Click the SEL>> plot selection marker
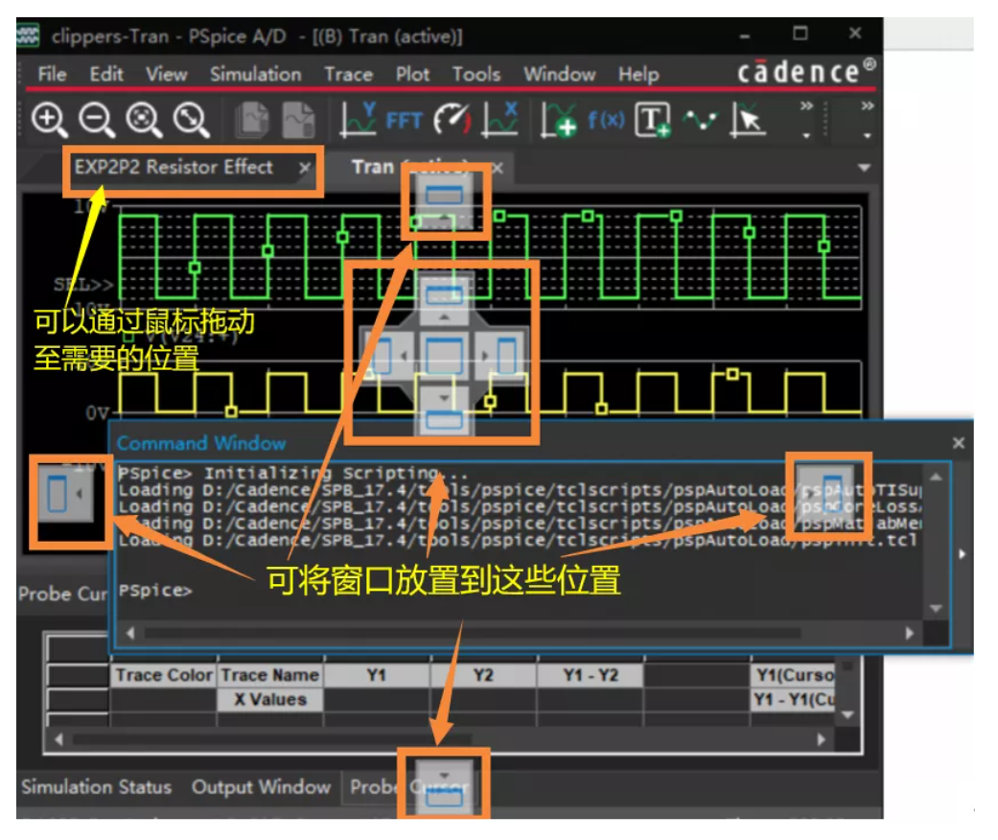 [x=82, y=284]
